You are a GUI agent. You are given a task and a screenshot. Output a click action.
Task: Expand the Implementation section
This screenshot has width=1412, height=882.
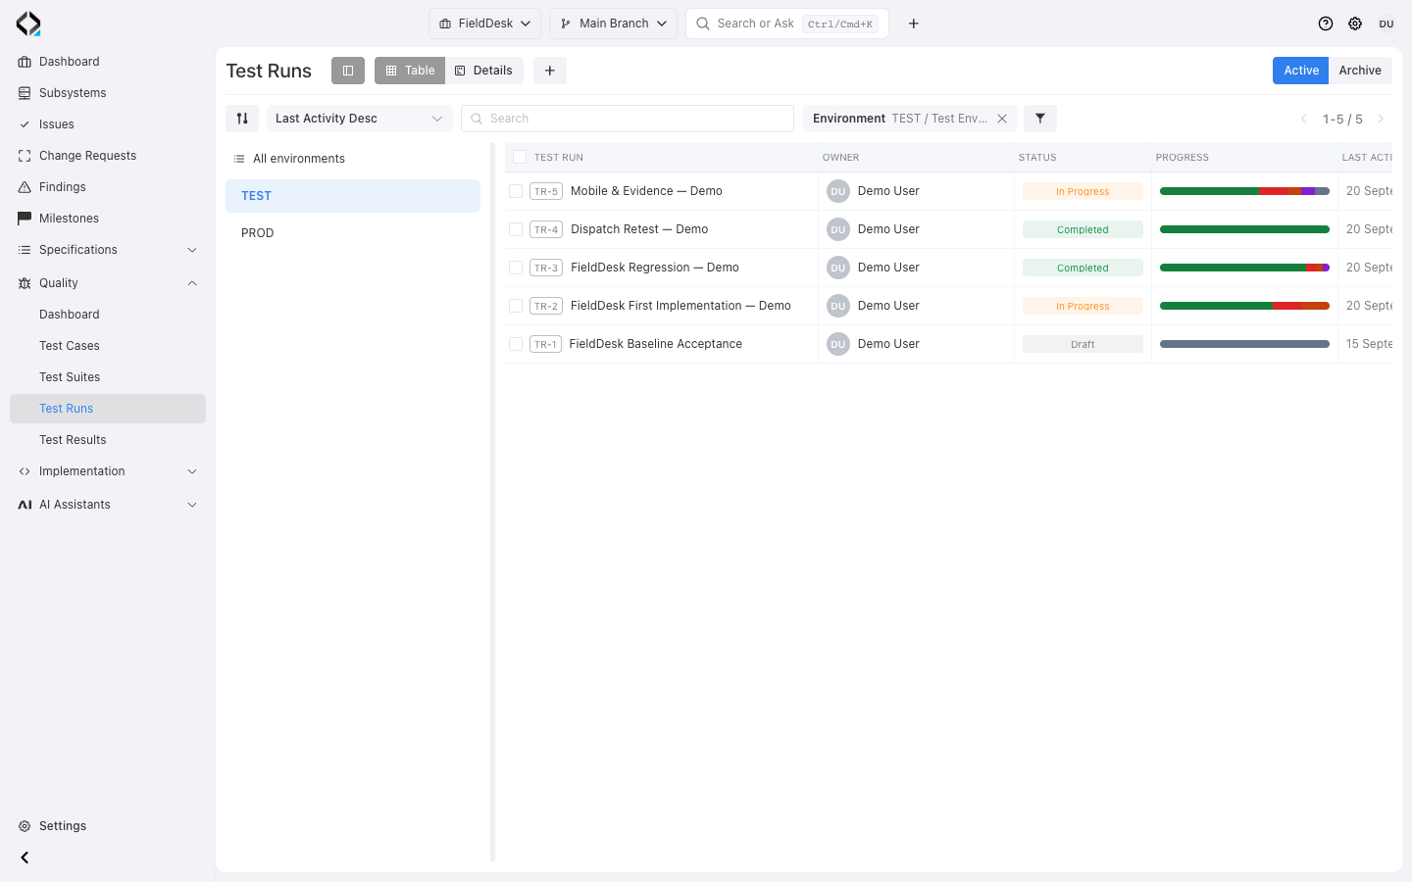coord(108,471)
